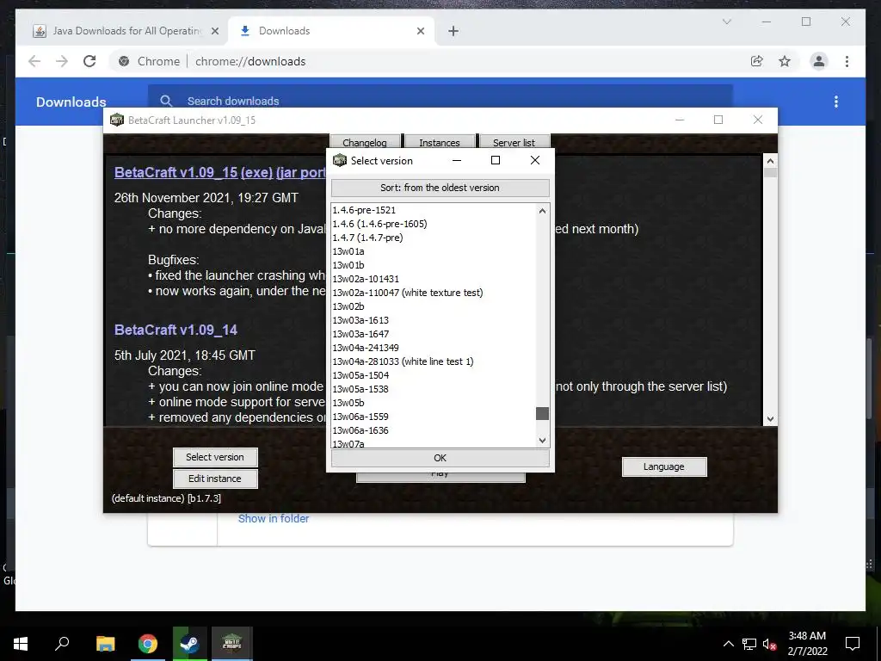
Task: Open a new Chrome tab
Action: pos(453,31)
